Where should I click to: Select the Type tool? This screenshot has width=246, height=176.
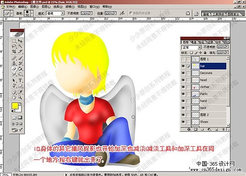point(20,80)
